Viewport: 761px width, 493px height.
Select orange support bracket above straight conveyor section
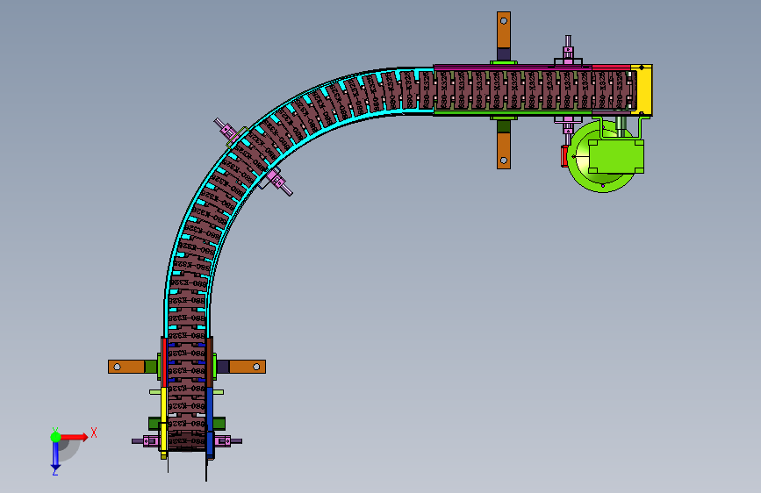point(504,30)
